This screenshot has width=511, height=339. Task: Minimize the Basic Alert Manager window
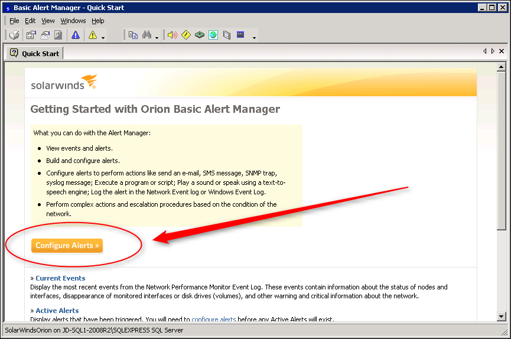(x=482, y=8)
